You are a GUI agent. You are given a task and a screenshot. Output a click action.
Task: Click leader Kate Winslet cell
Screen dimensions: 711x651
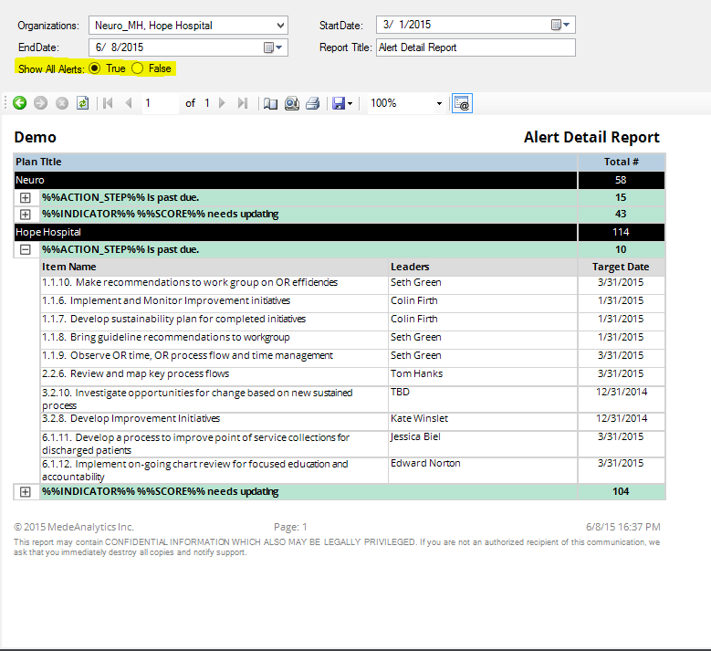(x=483, y=422)
